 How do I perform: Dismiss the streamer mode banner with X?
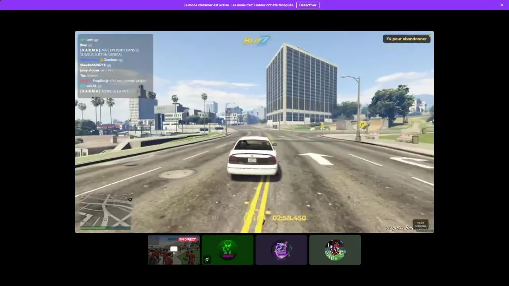point(502,5)
